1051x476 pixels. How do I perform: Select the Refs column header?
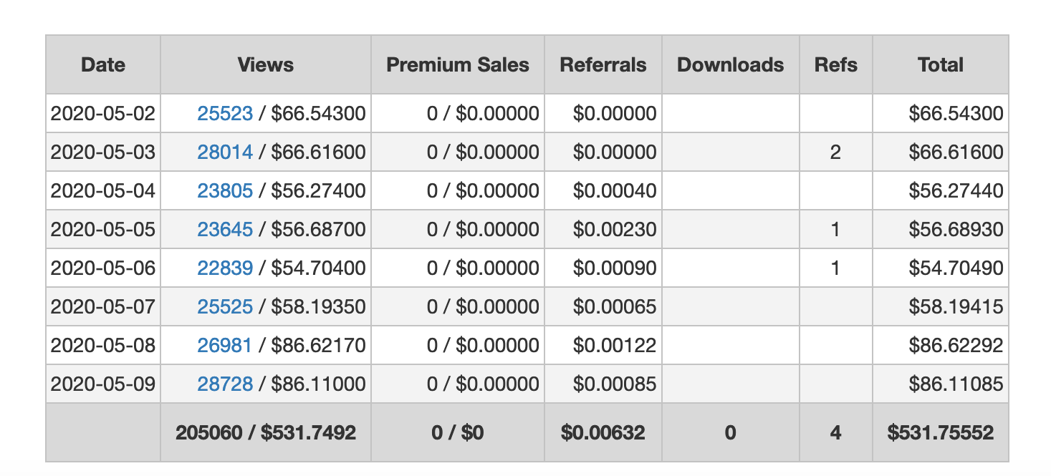836,65
